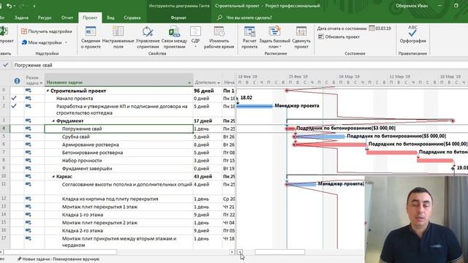Image resolution: width=468 pixels, height=263 pixels.
Task: Click Новые задачи: Планирование вручную status
Action: [58, 259]
